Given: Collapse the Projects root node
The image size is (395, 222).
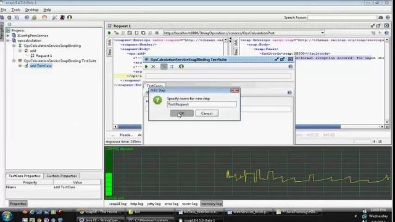Looking at the screenshot, I should [x=8, y=30].
